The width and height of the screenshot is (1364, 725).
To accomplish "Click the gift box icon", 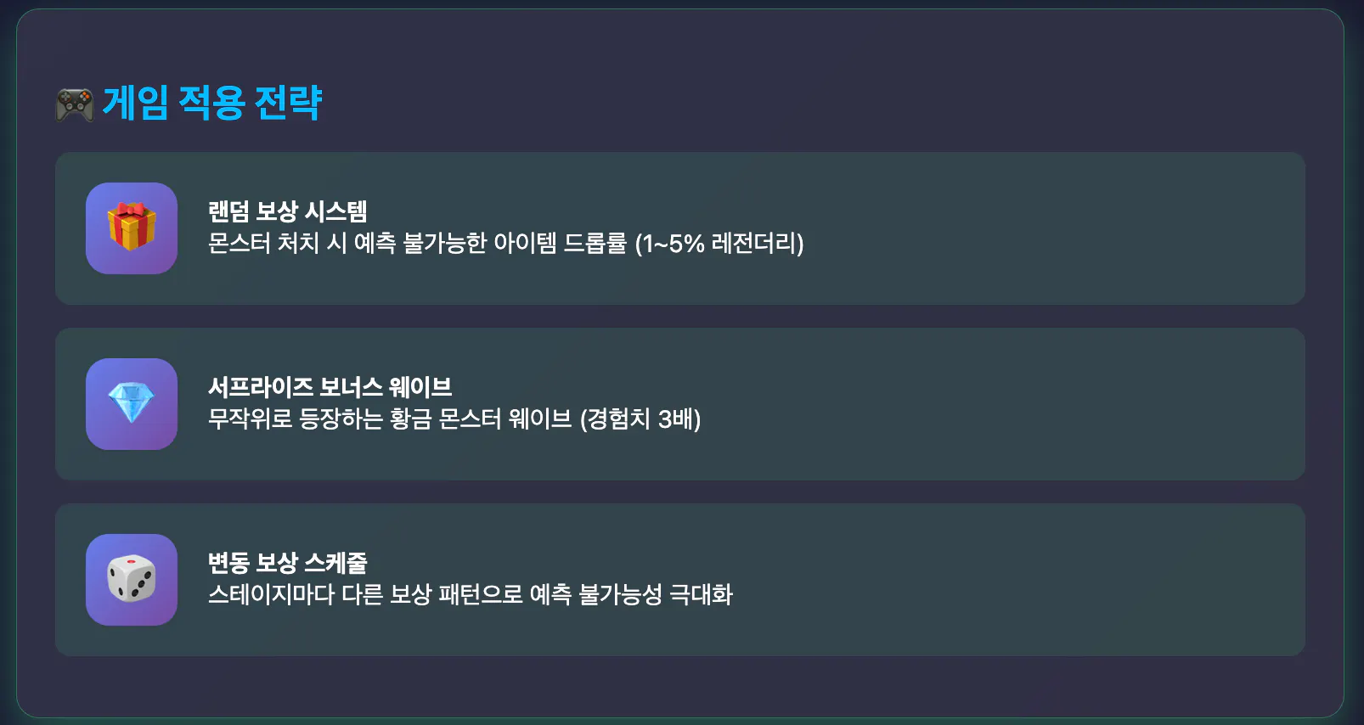I will (x=132, y=227).
